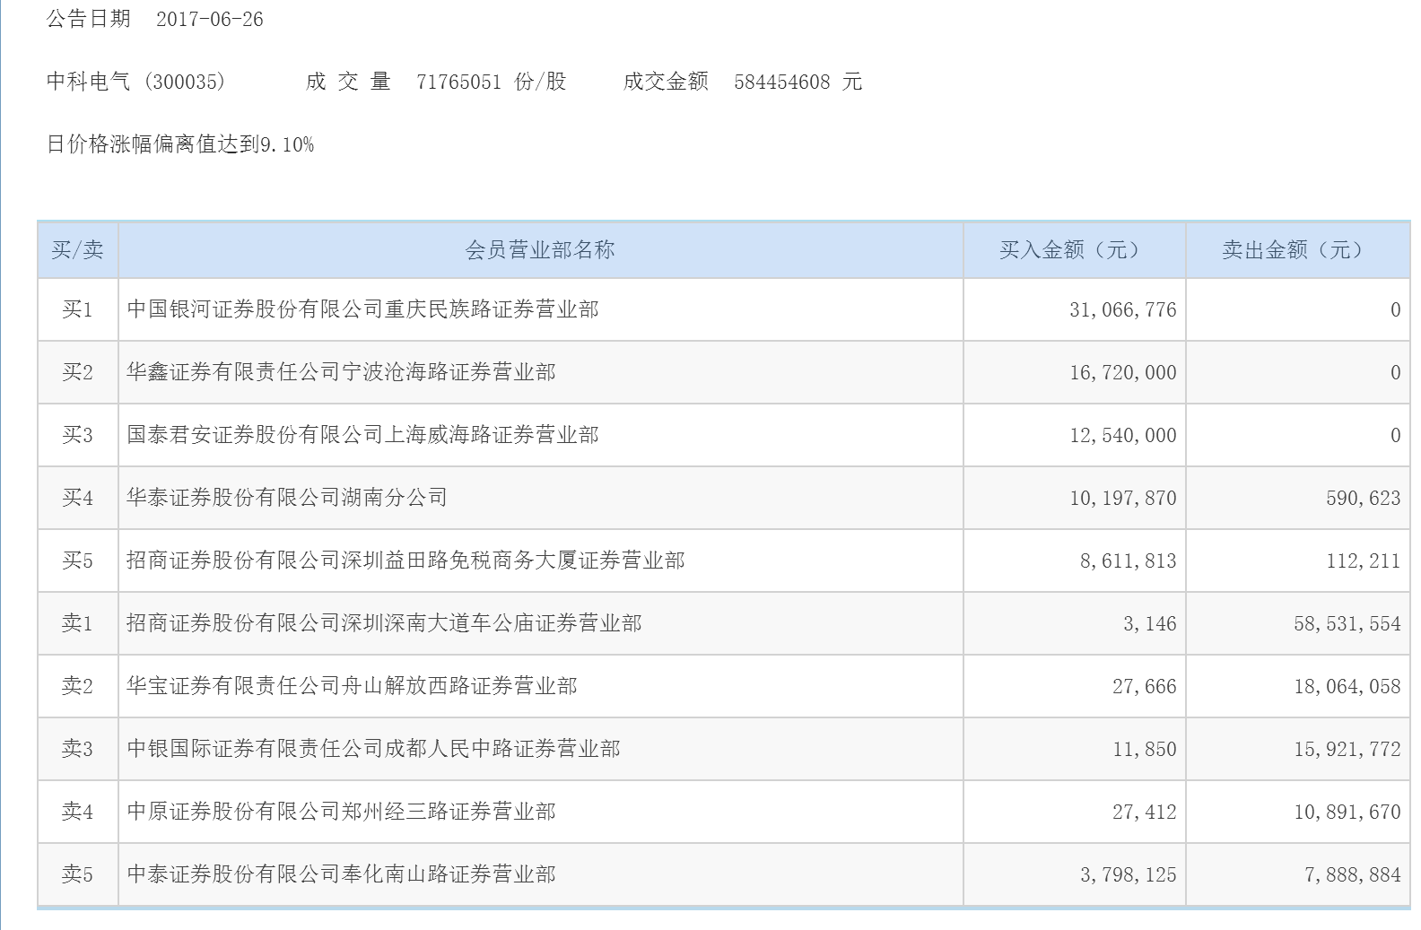The width and height of the screenshot is (1421, 930).
Task: Select the buy amount 8,611,813
Action: (1129, 561)
